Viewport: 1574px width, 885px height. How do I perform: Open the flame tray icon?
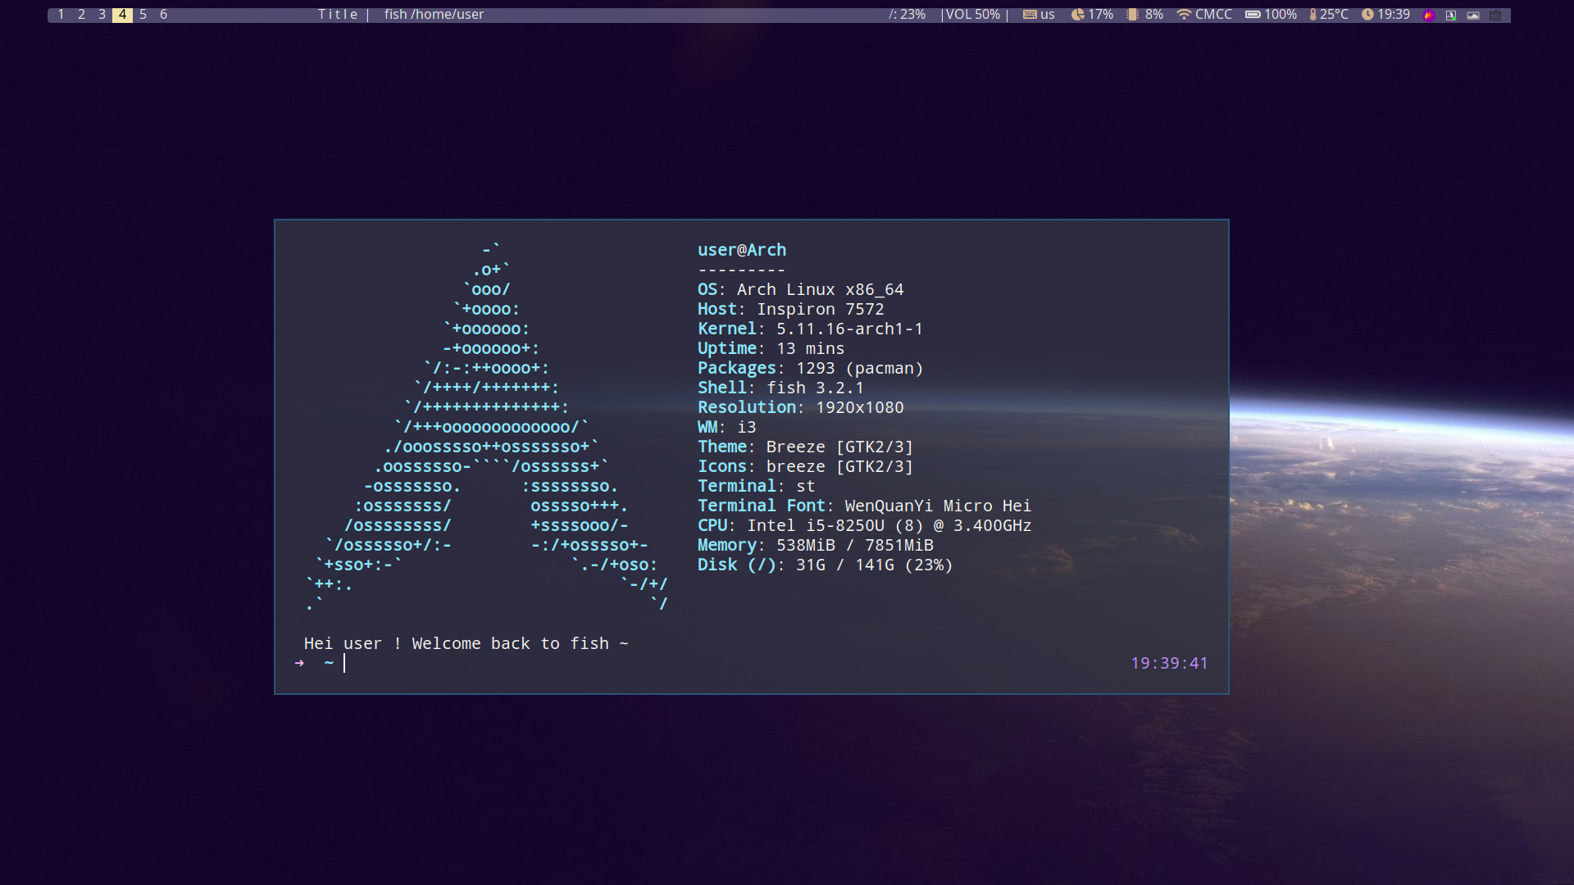[x=1429, y=15]
